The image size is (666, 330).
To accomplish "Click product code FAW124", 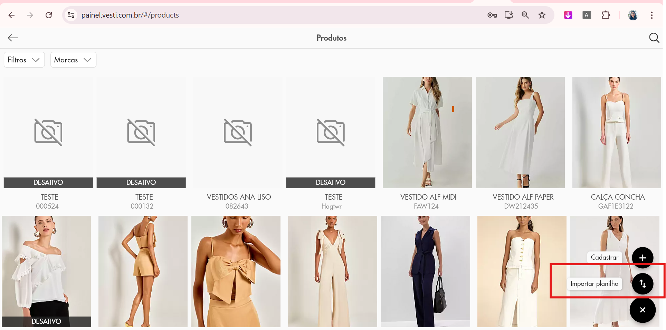I will pos(426,206).
